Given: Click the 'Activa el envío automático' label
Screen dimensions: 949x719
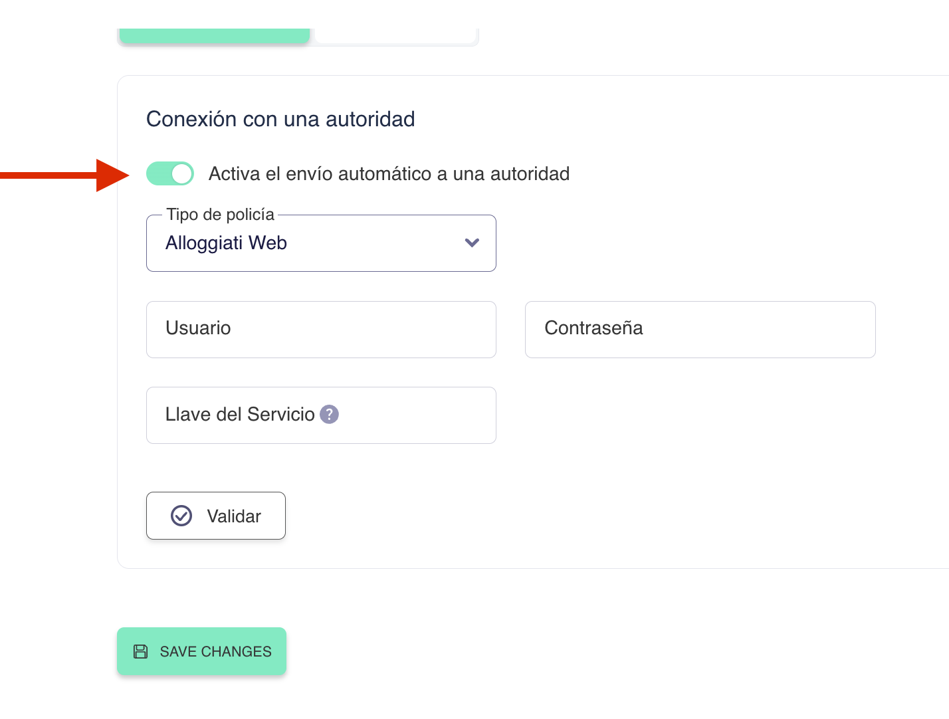Looking at the screenshot, I should 389,174.
